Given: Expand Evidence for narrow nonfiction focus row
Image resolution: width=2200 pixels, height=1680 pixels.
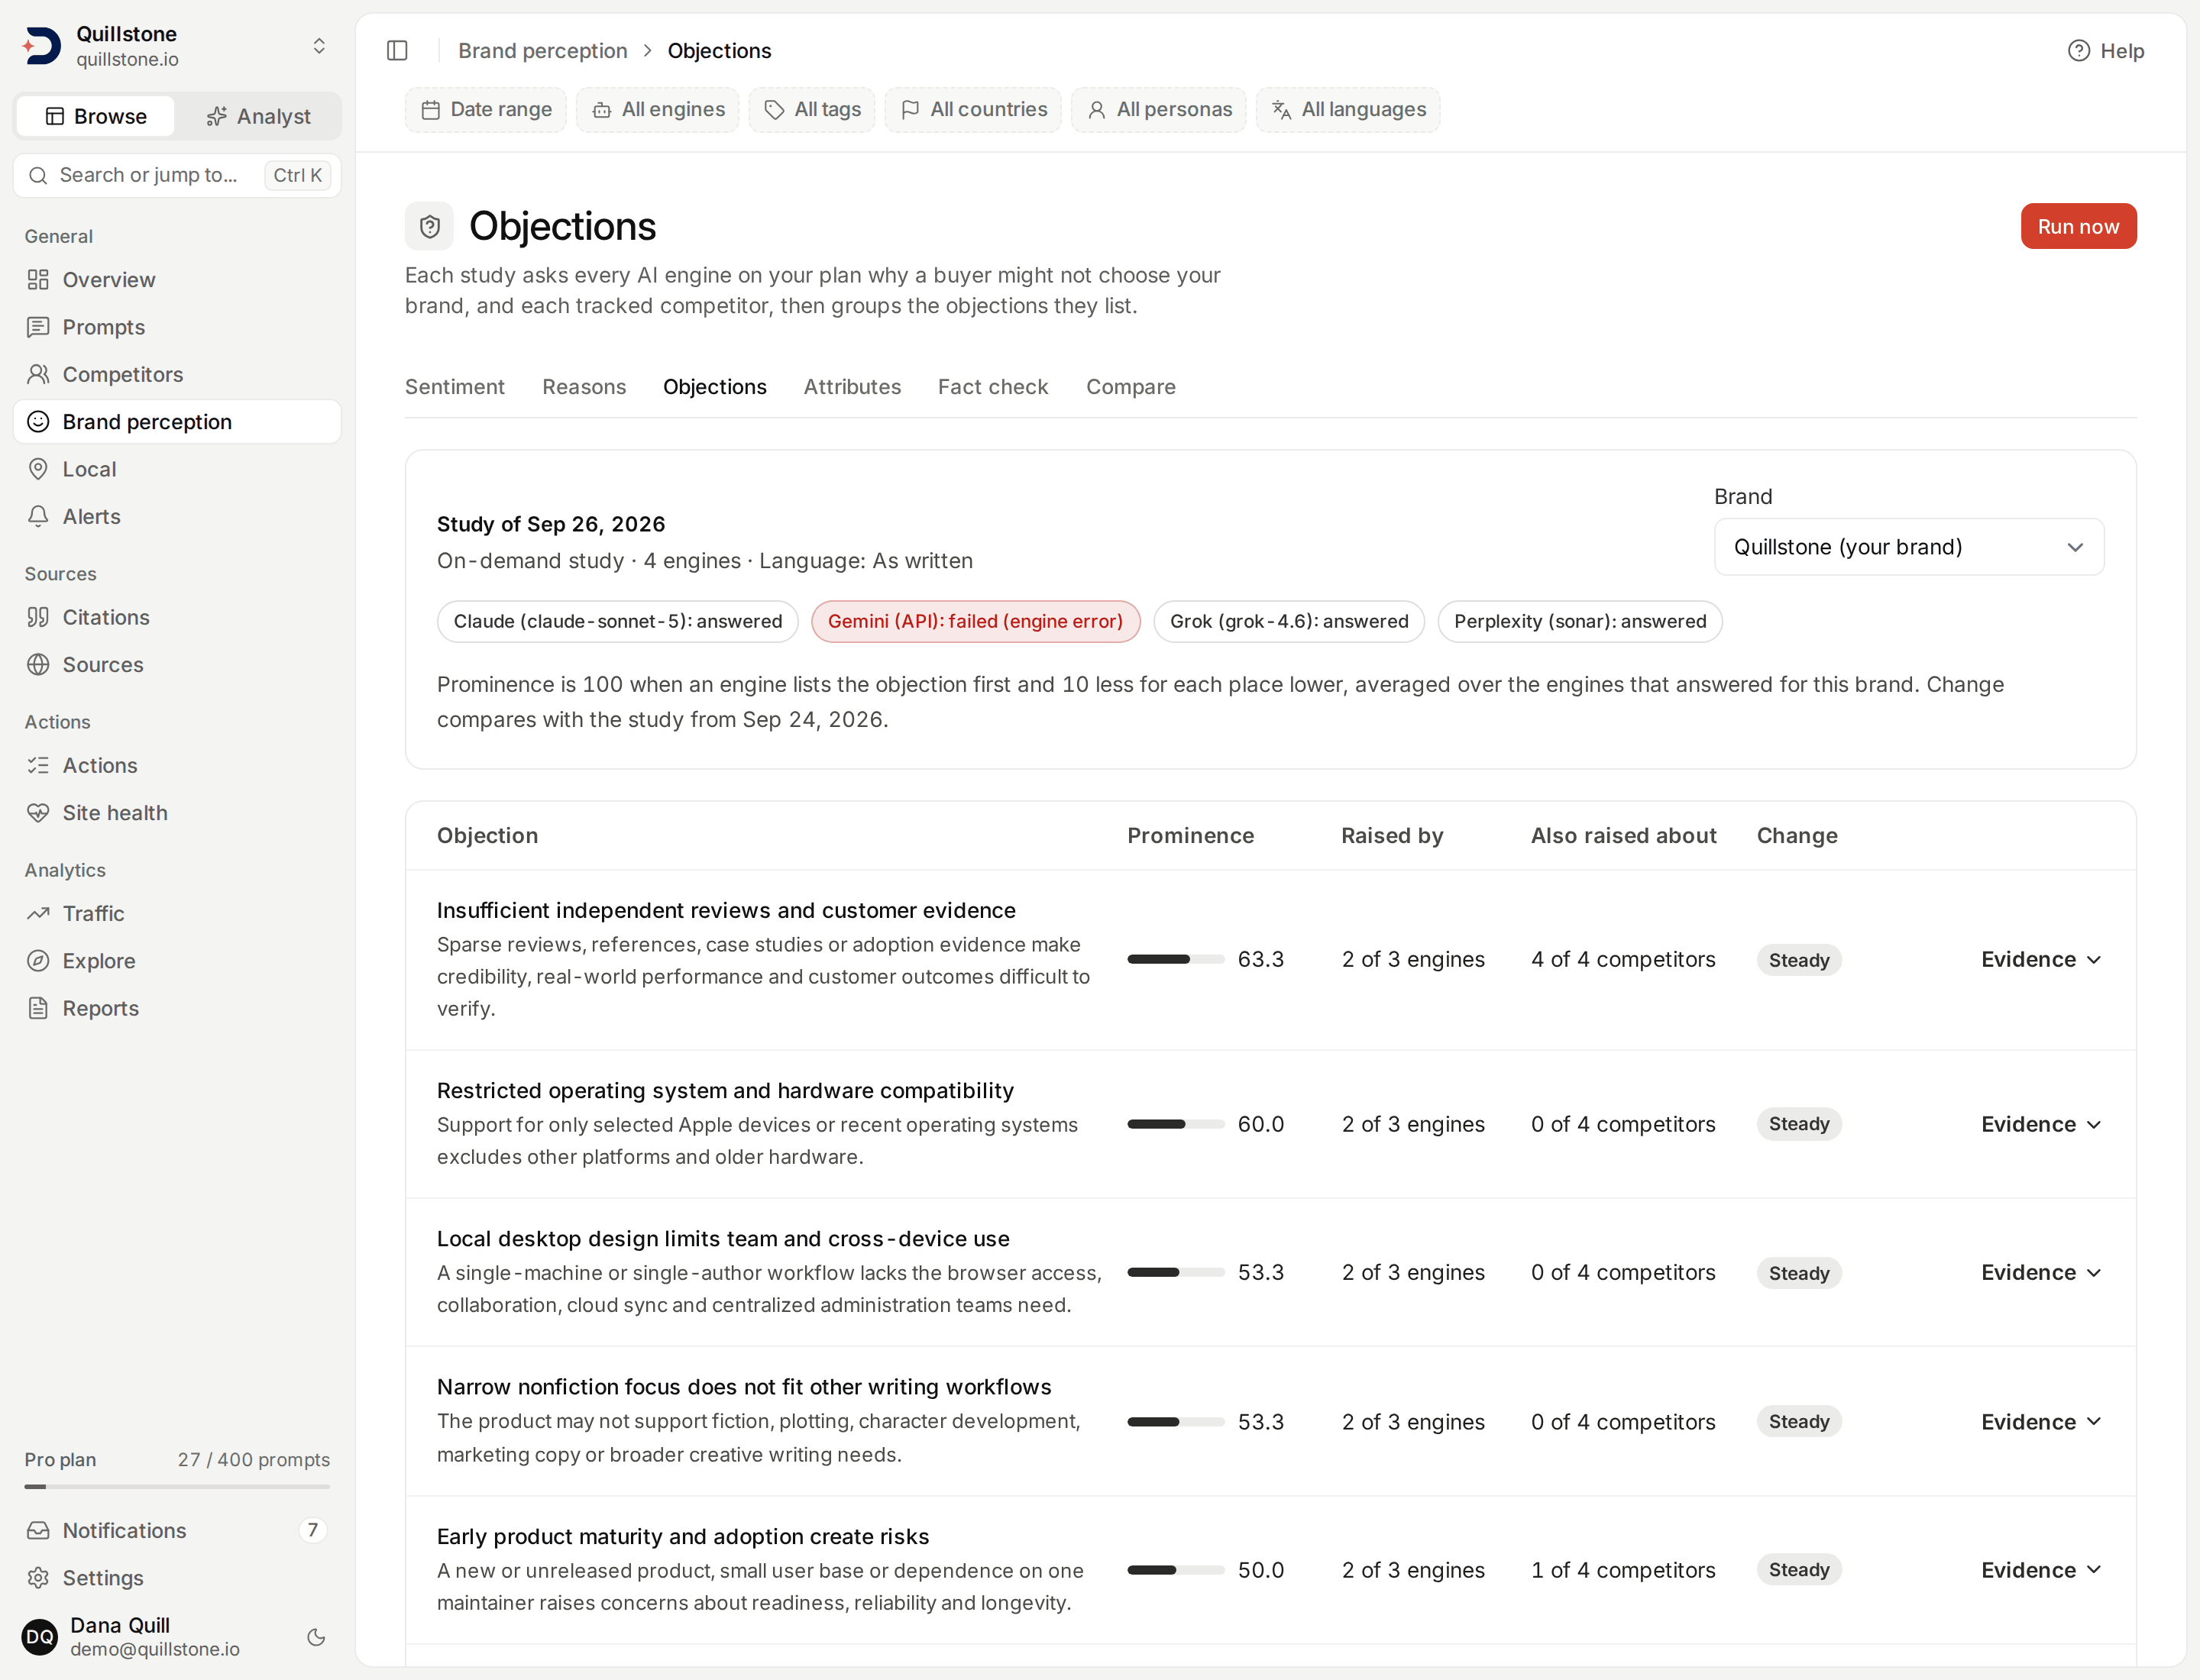Looking at the screenshot, I should point(2041,1421).
